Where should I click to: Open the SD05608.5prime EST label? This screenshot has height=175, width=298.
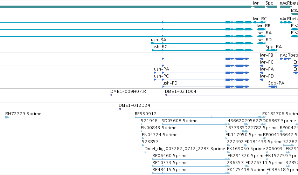coord(180,121)
